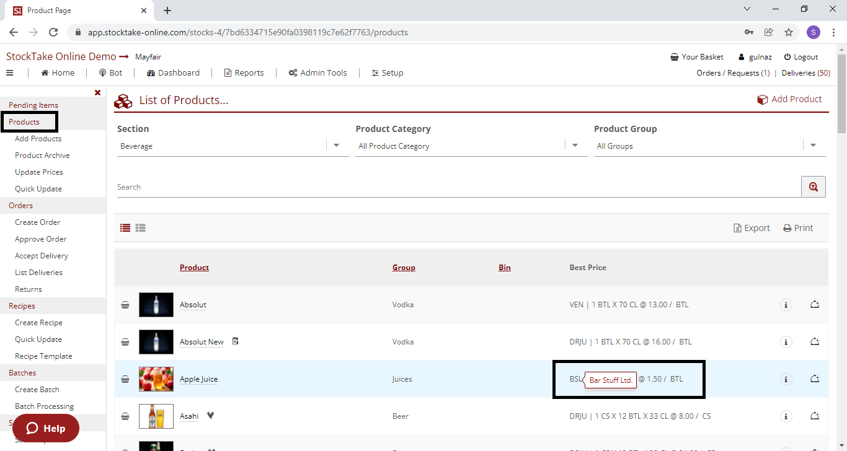The width and height of the screenshot is (847, 451).
Task: Click the search magnifier button
Action: pyautogui.click(x=814, y=186)
